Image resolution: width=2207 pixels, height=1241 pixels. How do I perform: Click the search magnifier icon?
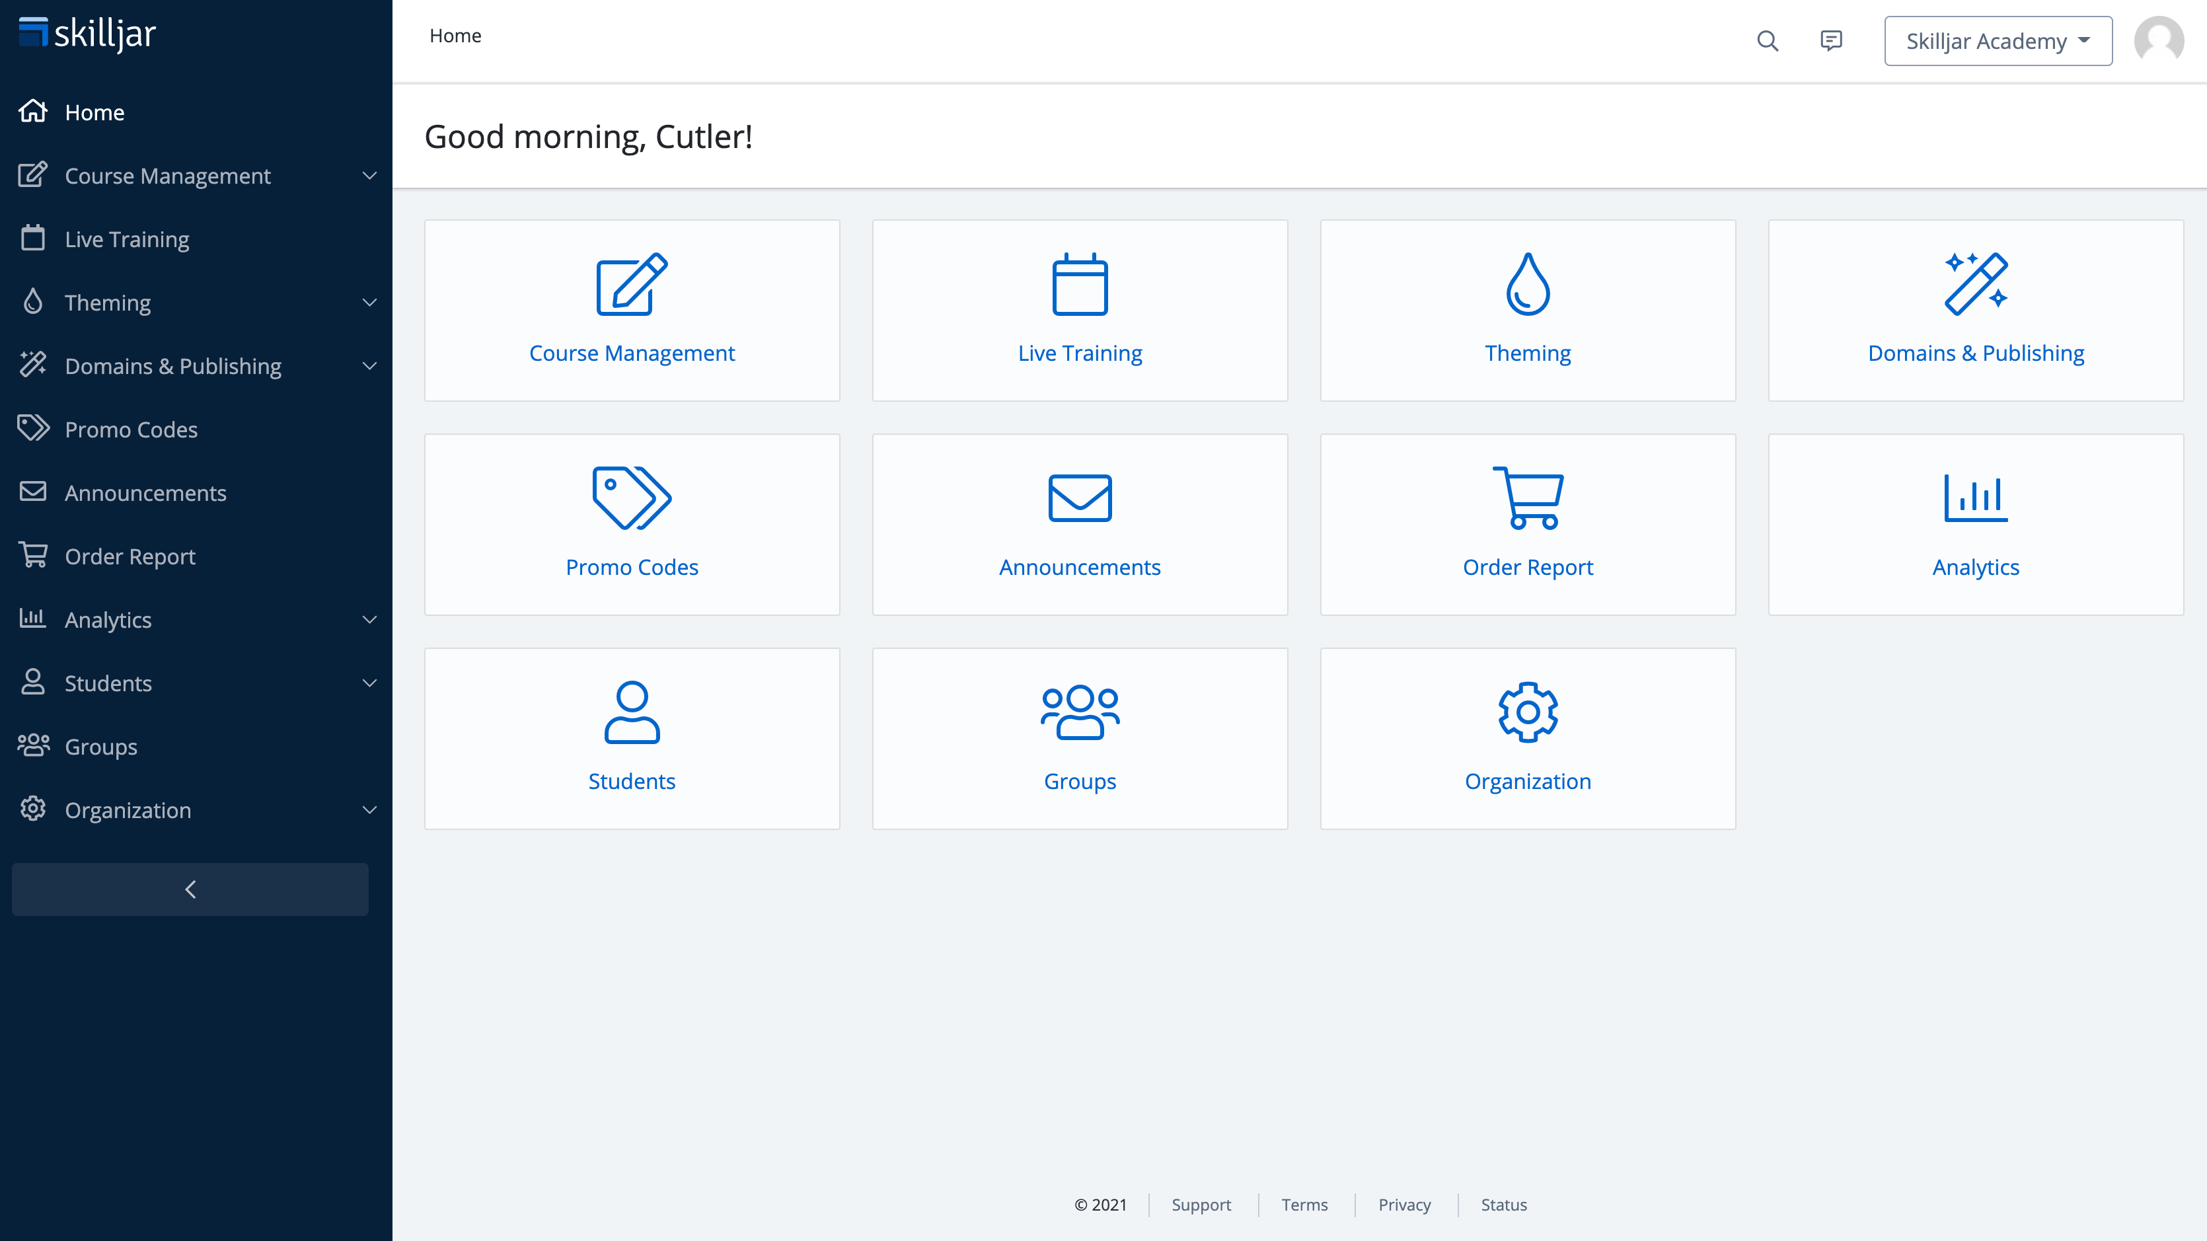click(x=1768, y=40)
